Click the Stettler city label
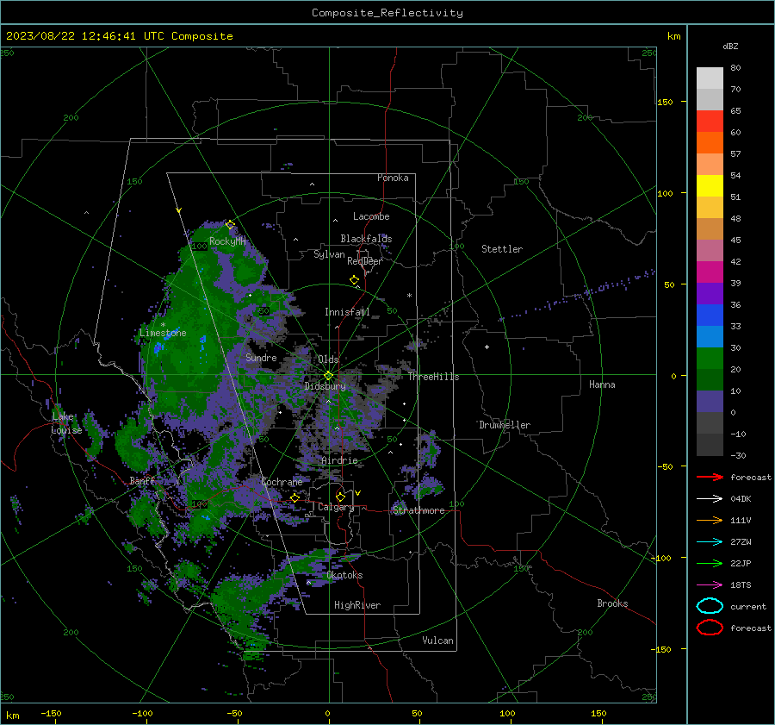Screen dimensions: 775x725 [502, 249]
